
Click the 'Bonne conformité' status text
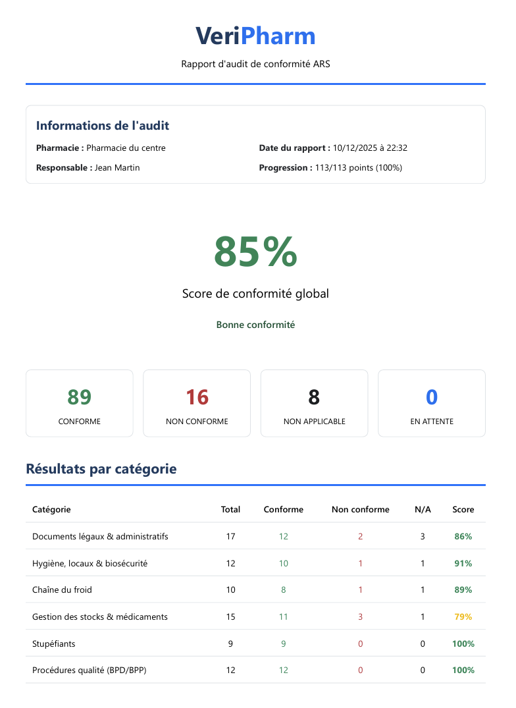[x=255, y=325]
